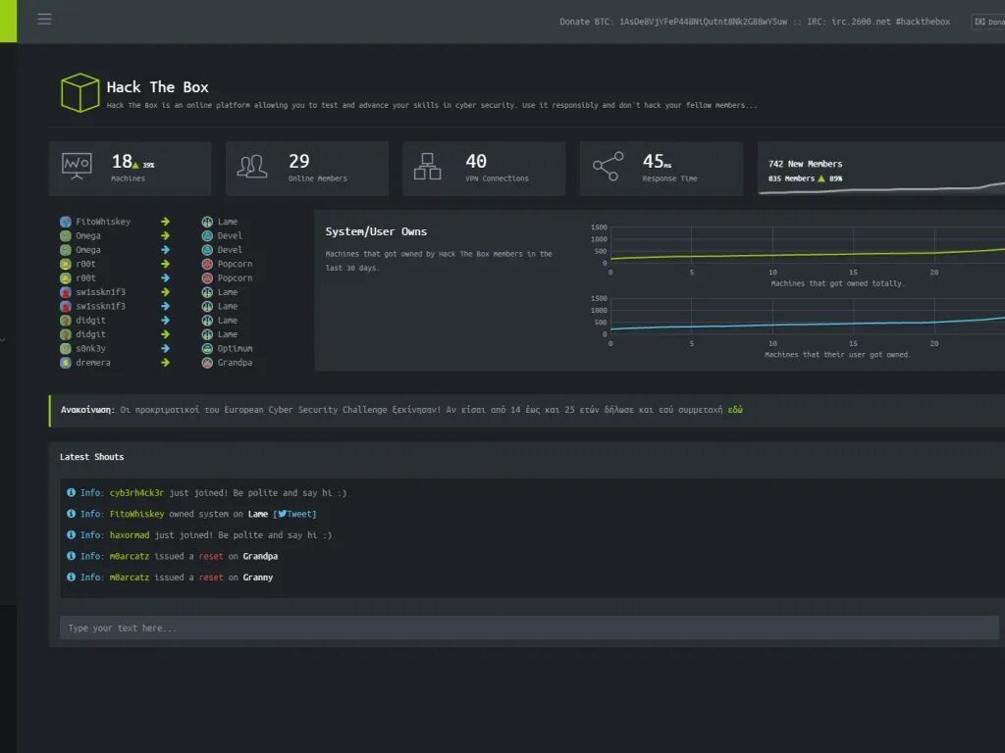Click the 742 New Members stat
Viewport: 1005px width, 753px height.
coord(805,164)
